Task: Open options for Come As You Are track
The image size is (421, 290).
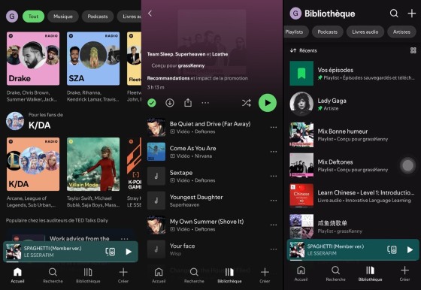Action: click(x=274, y=152)
